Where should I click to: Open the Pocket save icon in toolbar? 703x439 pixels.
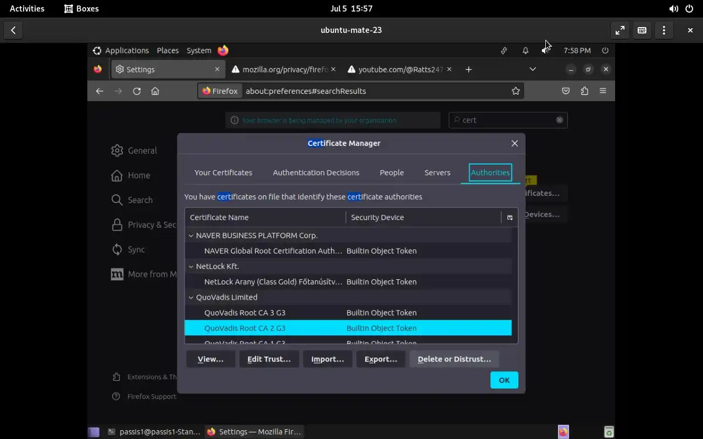566,91
